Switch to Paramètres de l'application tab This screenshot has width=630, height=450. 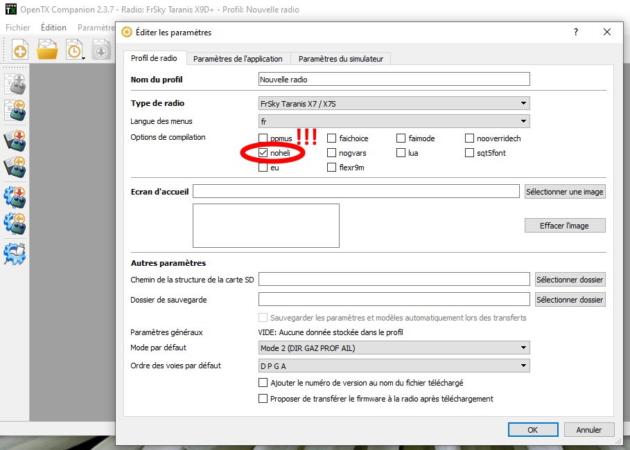[x=238, y=59]
